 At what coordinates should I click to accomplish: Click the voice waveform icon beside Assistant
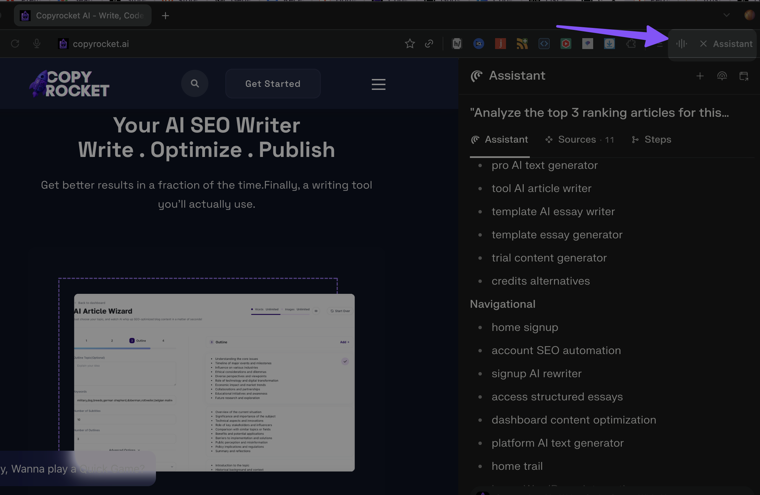click(x=681, y=44)
